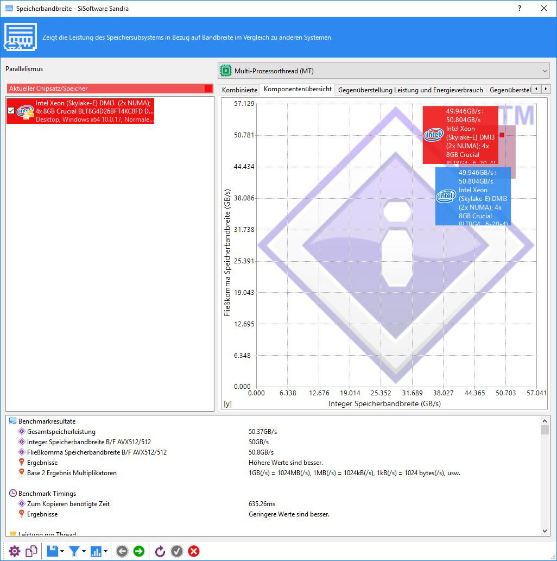
Task: Click the blue bar chart icon
Action: tap(96, 551)
